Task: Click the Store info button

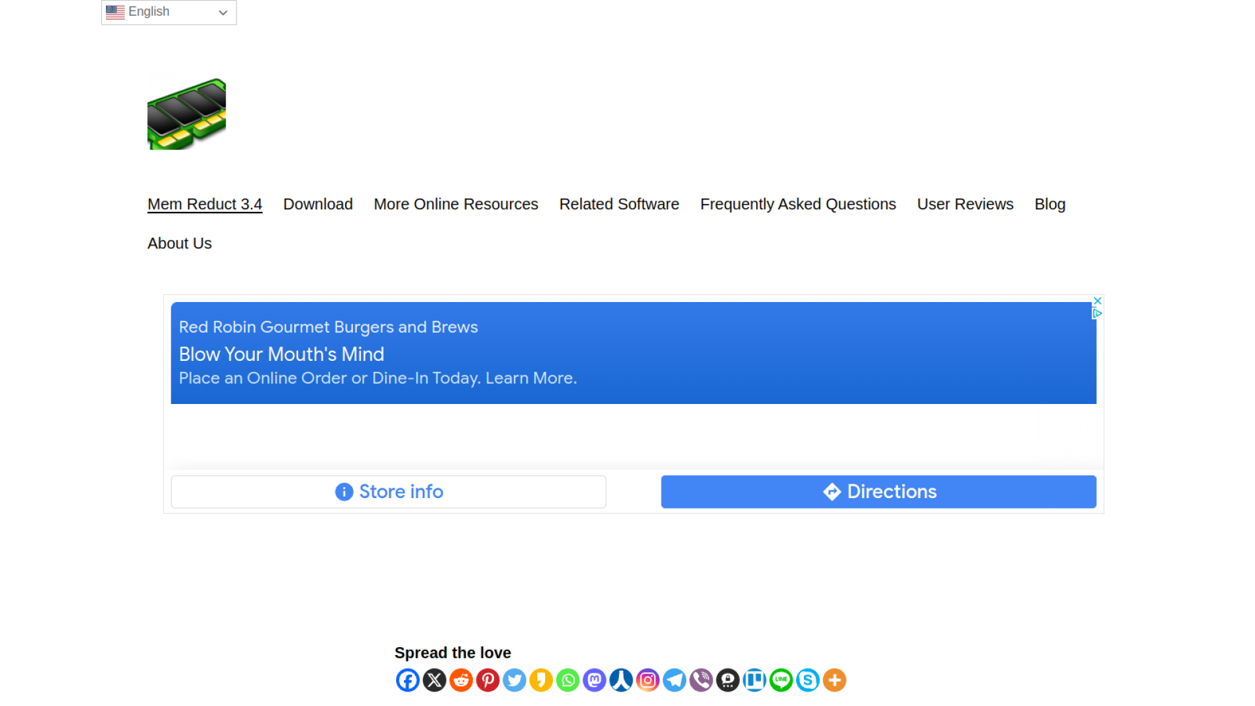Action: 388,492
